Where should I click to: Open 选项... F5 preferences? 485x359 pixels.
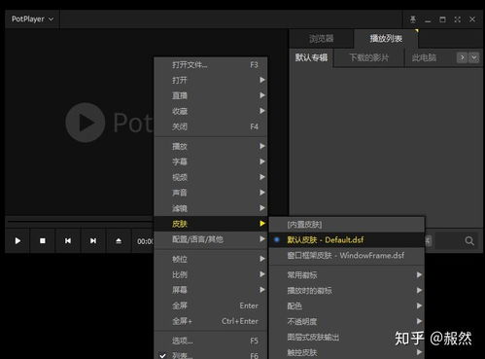211,341
